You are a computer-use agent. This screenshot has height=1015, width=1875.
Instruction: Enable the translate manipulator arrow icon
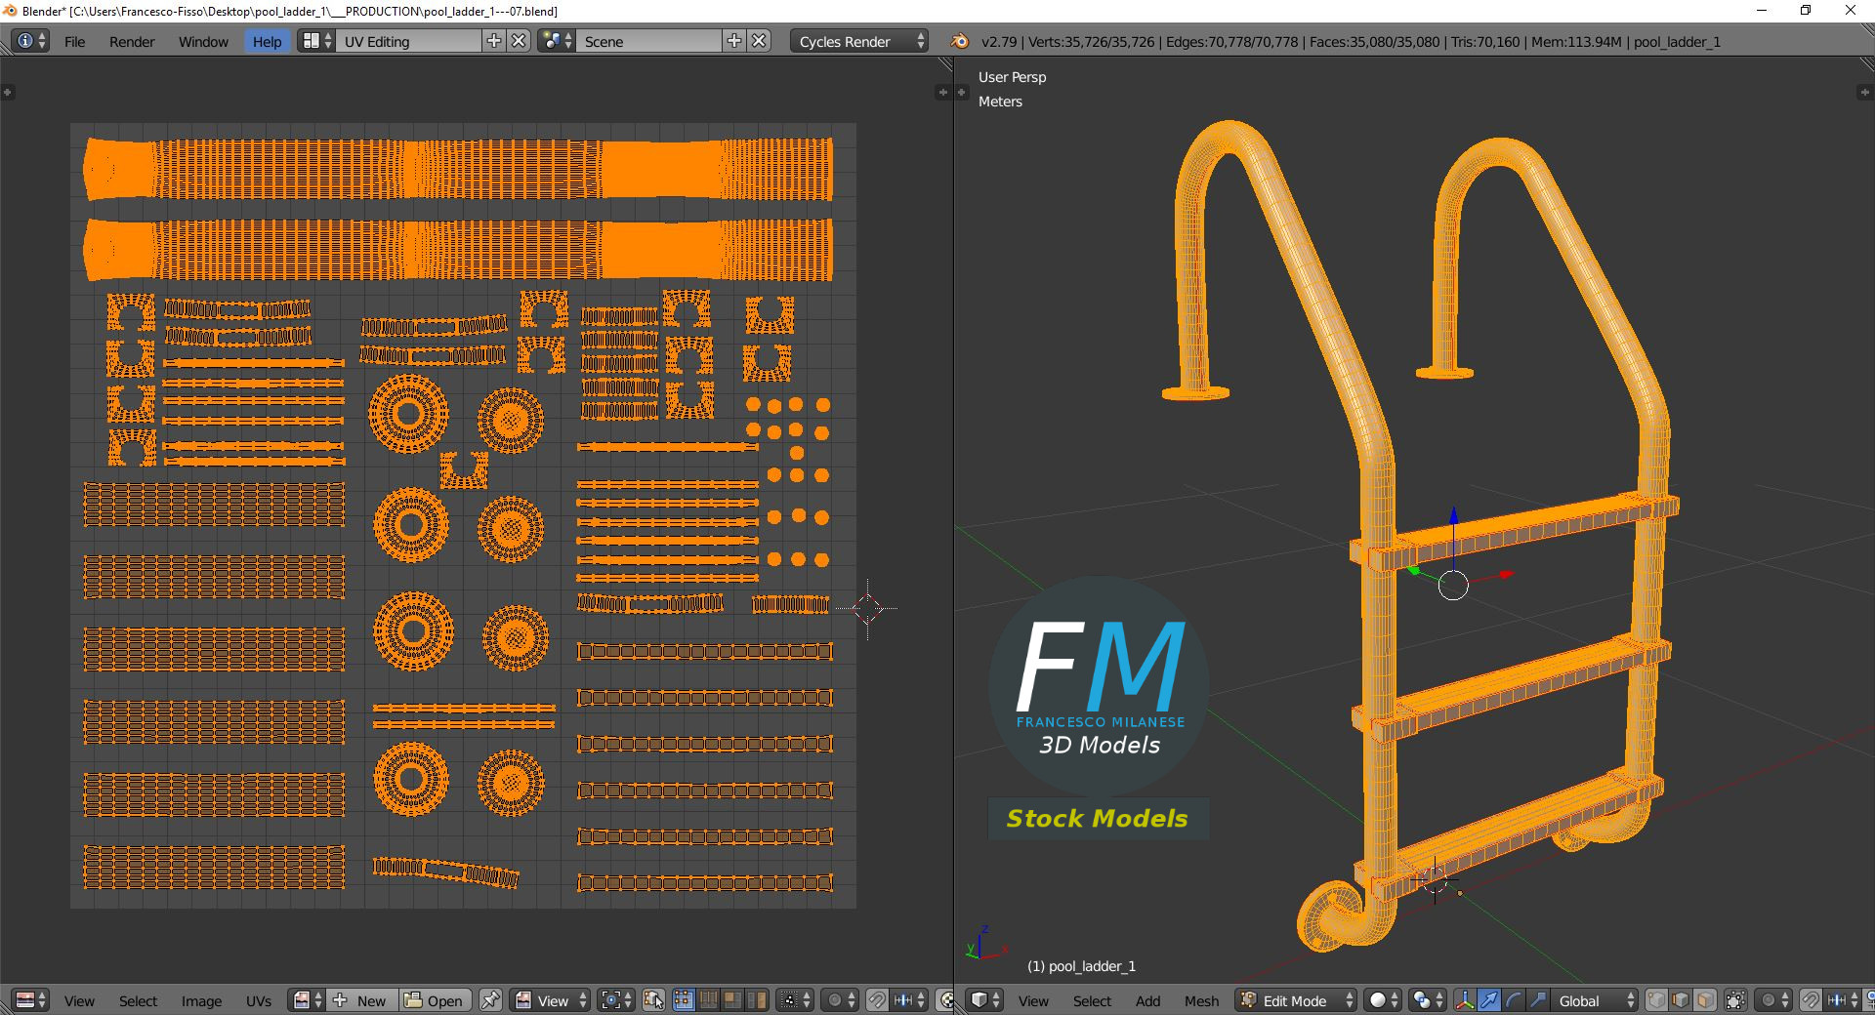click(x=1489, y=1000)
